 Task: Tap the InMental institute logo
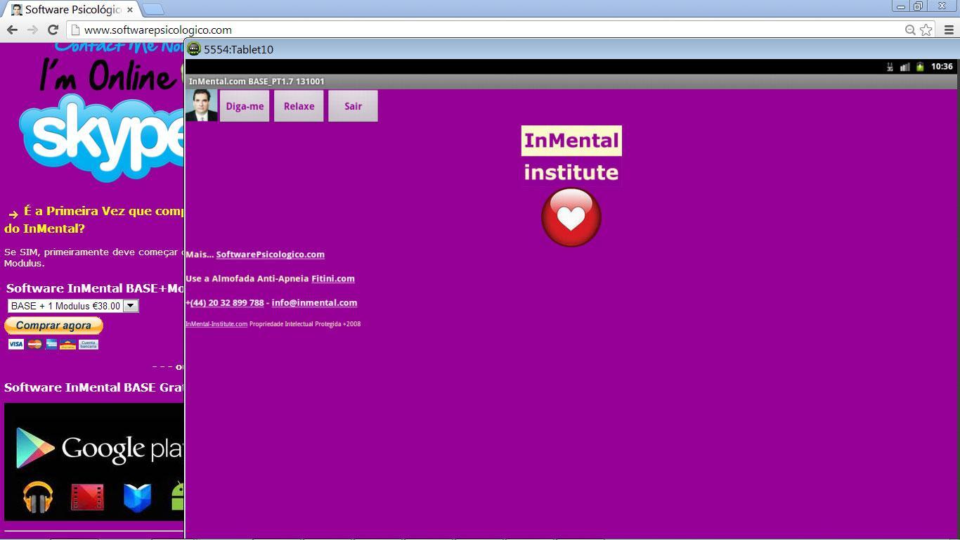click(571, 155)
